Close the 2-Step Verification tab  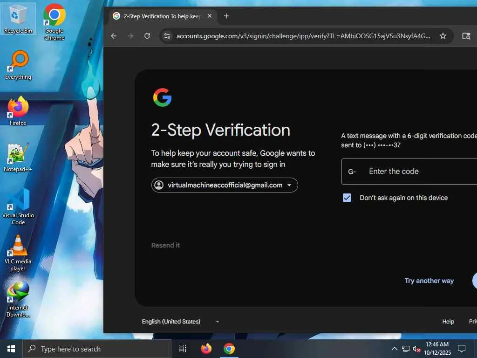click(x=209, y=16)
